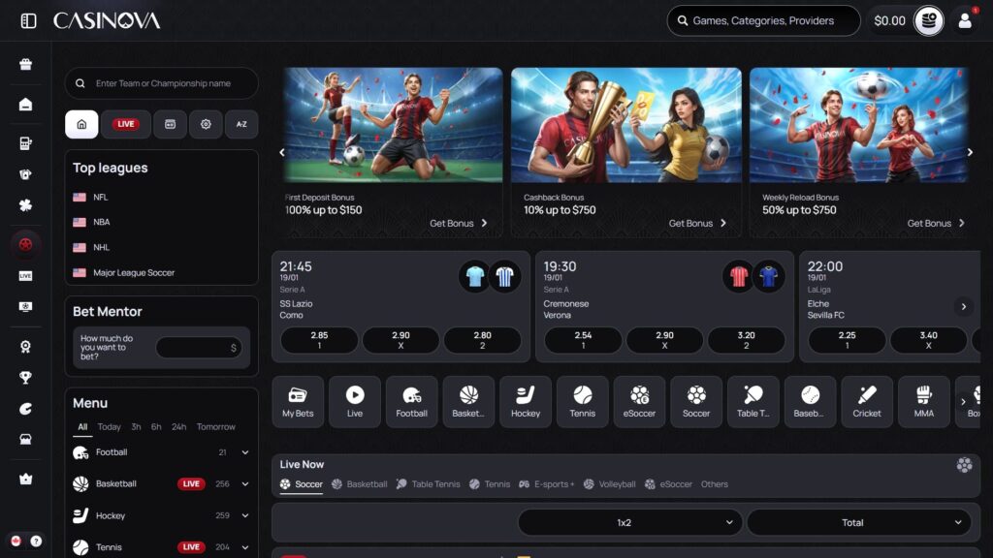Click the Hockey icon in the sports row

(x=525, y=401)
